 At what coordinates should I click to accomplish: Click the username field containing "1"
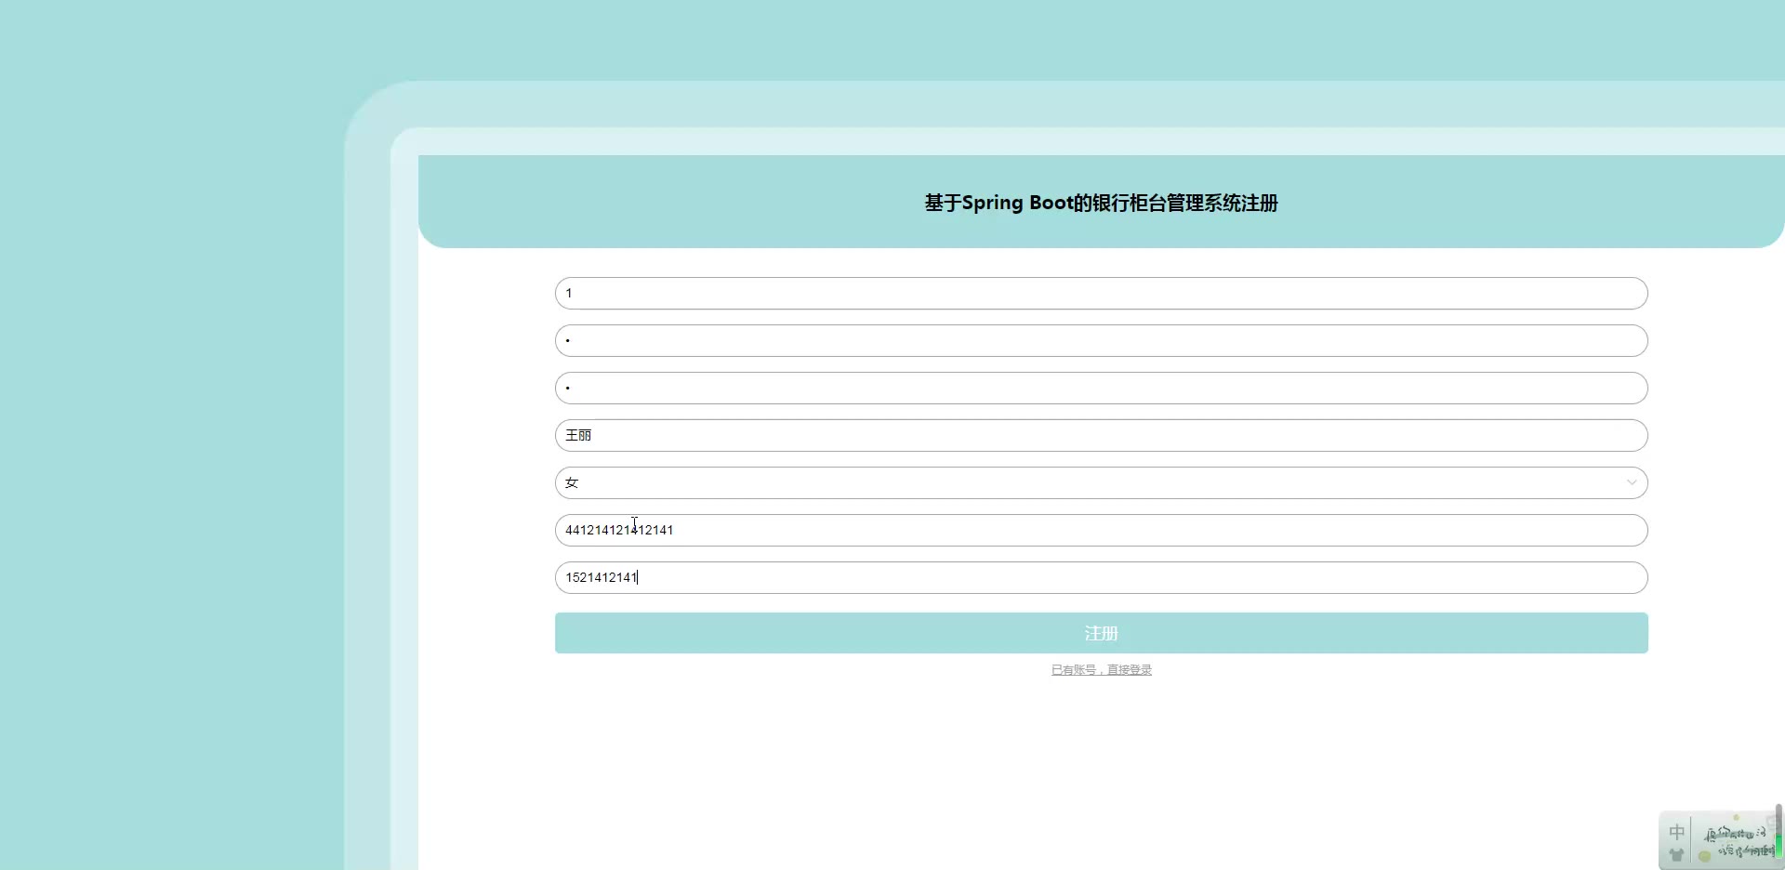tap(1101, 293)
